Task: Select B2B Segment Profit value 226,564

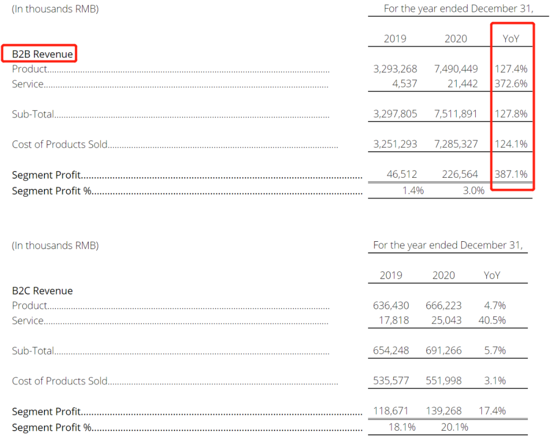Action: pyautogui.click(x=460, y=175)
